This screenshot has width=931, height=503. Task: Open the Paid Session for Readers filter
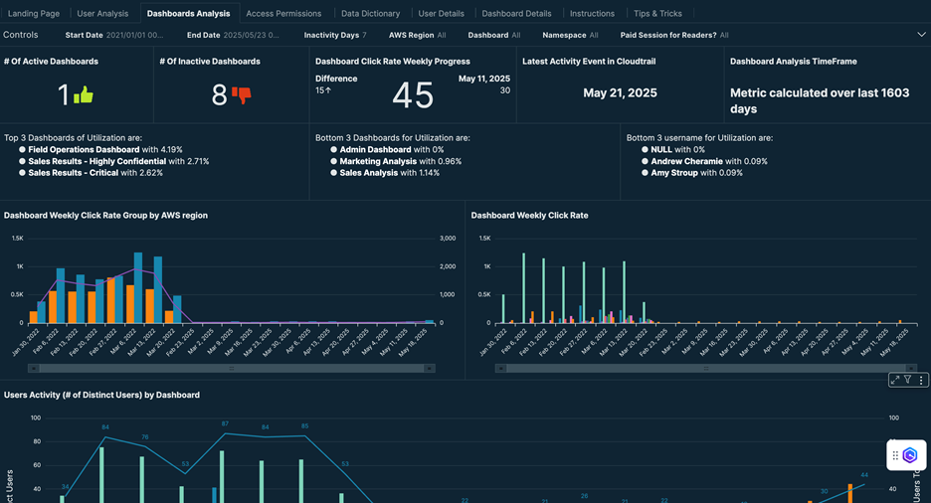674,35
